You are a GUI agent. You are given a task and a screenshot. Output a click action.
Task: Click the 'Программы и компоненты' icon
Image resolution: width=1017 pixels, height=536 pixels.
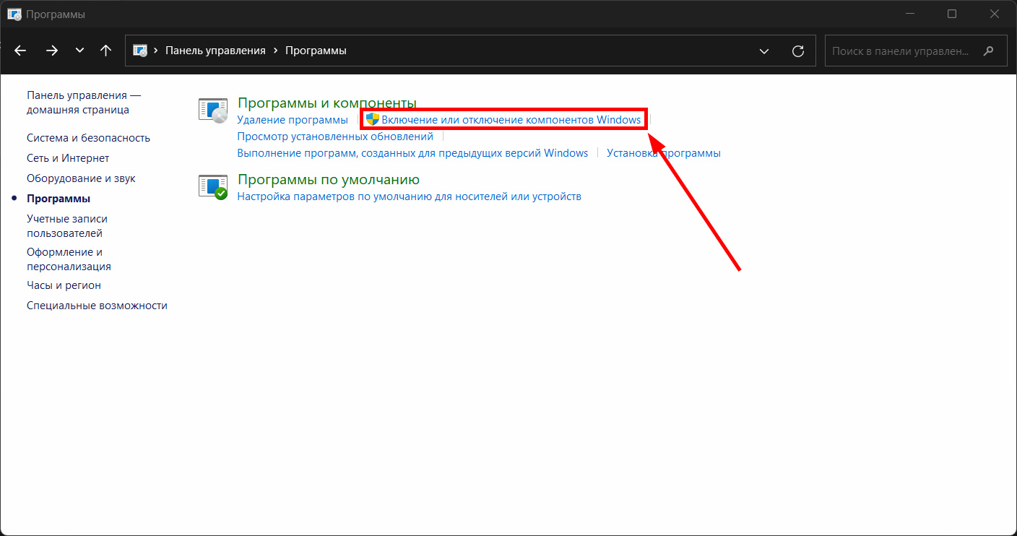pyautogui.click(x=213, y=111)
